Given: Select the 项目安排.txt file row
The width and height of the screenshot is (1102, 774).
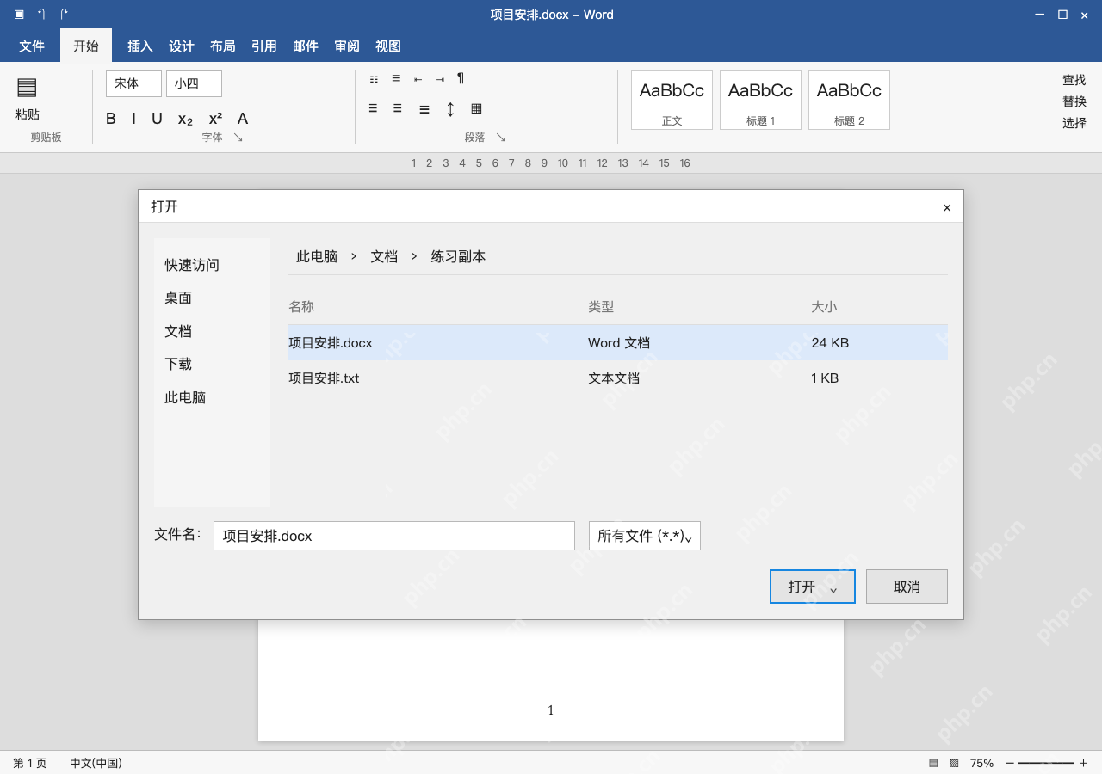Looking at the screenshot, I should (617, 378).
